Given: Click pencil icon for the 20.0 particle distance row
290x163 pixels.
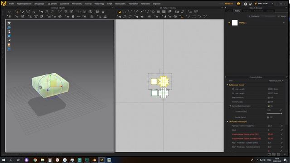Looking at the screenshot, I should [x=281, y=126].
